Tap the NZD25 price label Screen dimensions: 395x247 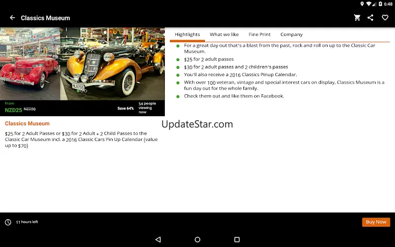13,110
